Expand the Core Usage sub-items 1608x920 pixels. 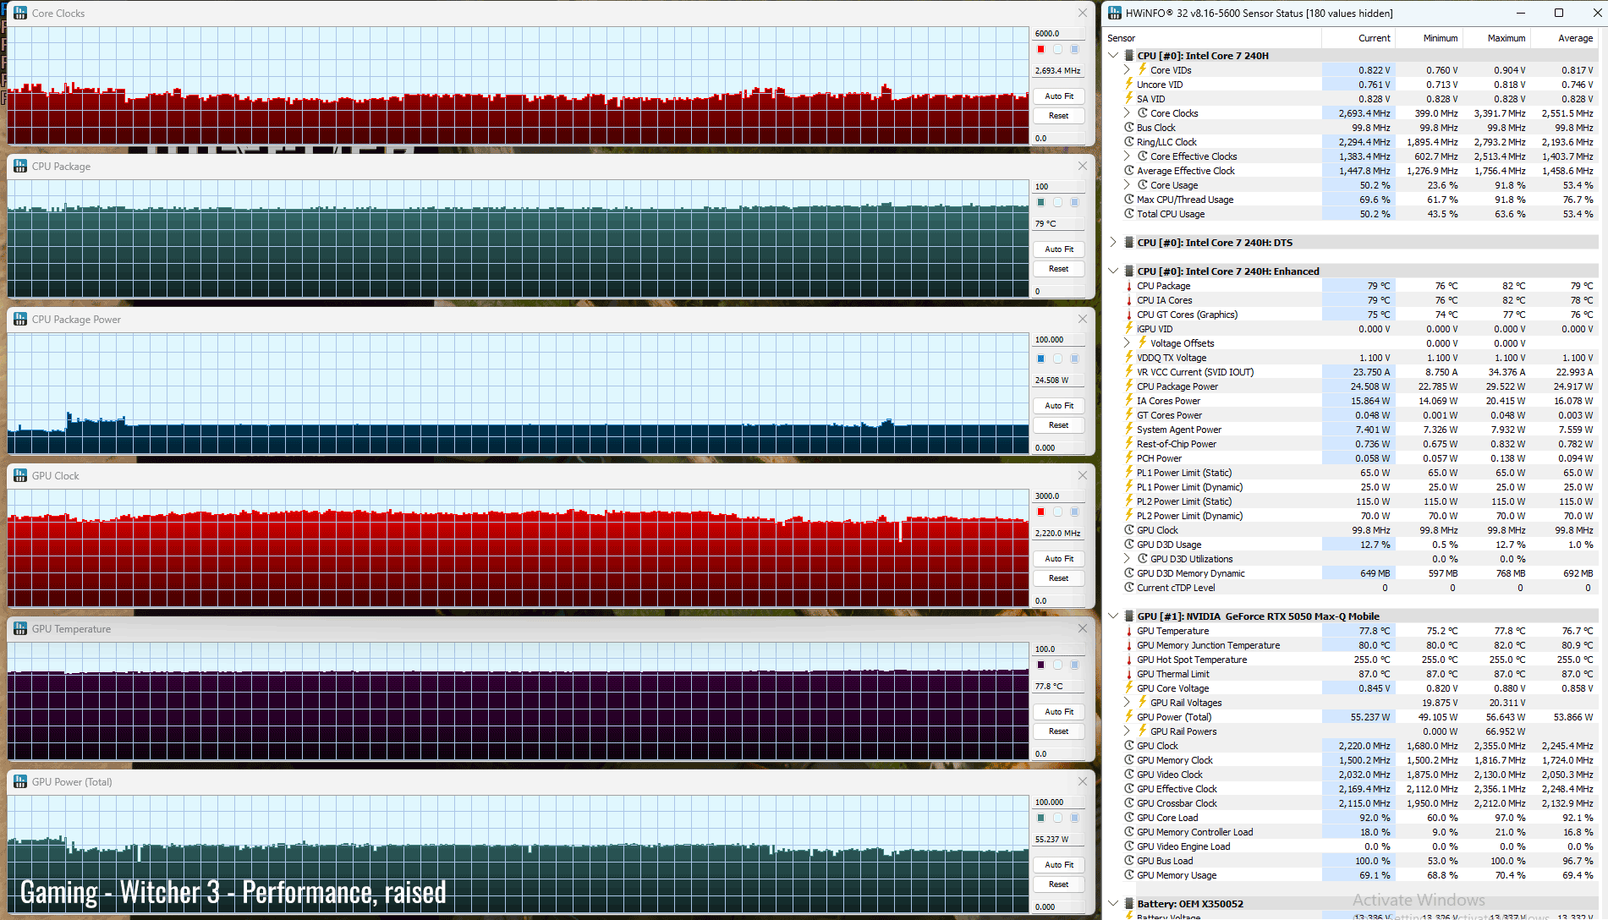point(1127,185)
